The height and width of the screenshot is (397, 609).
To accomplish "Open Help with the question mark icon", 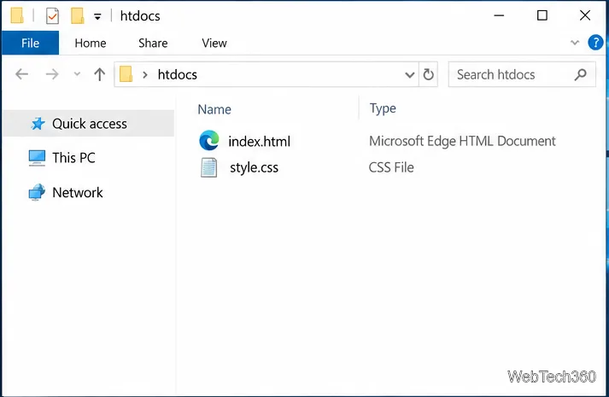I will tap(595, 43).
